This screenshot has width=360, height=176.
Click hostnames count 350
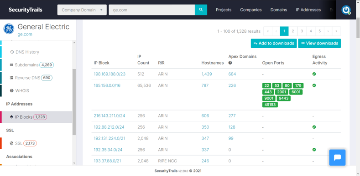tap(205, 127)
